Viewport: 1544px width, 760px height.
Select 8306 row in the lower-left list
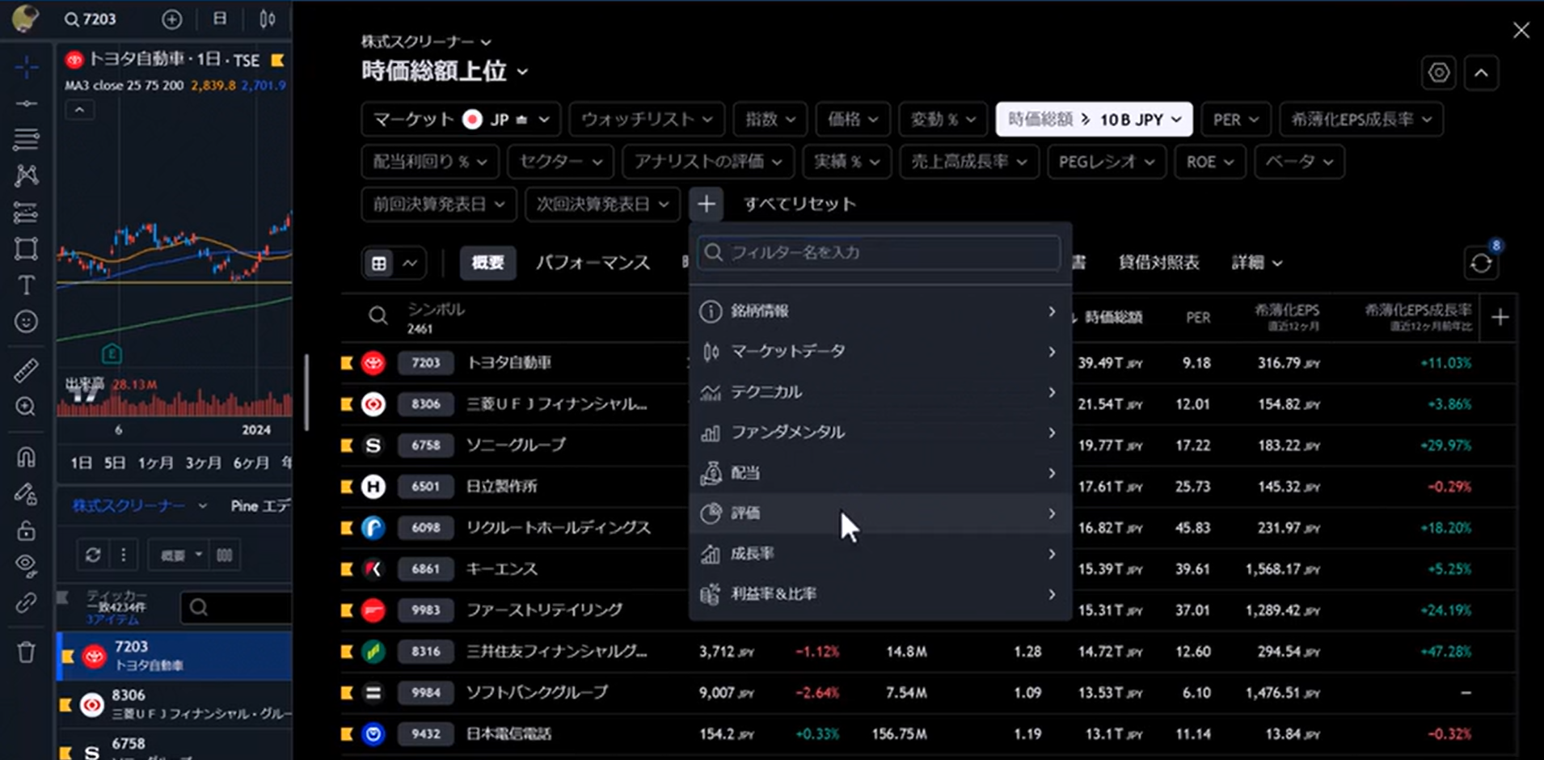tap(175, 704)
